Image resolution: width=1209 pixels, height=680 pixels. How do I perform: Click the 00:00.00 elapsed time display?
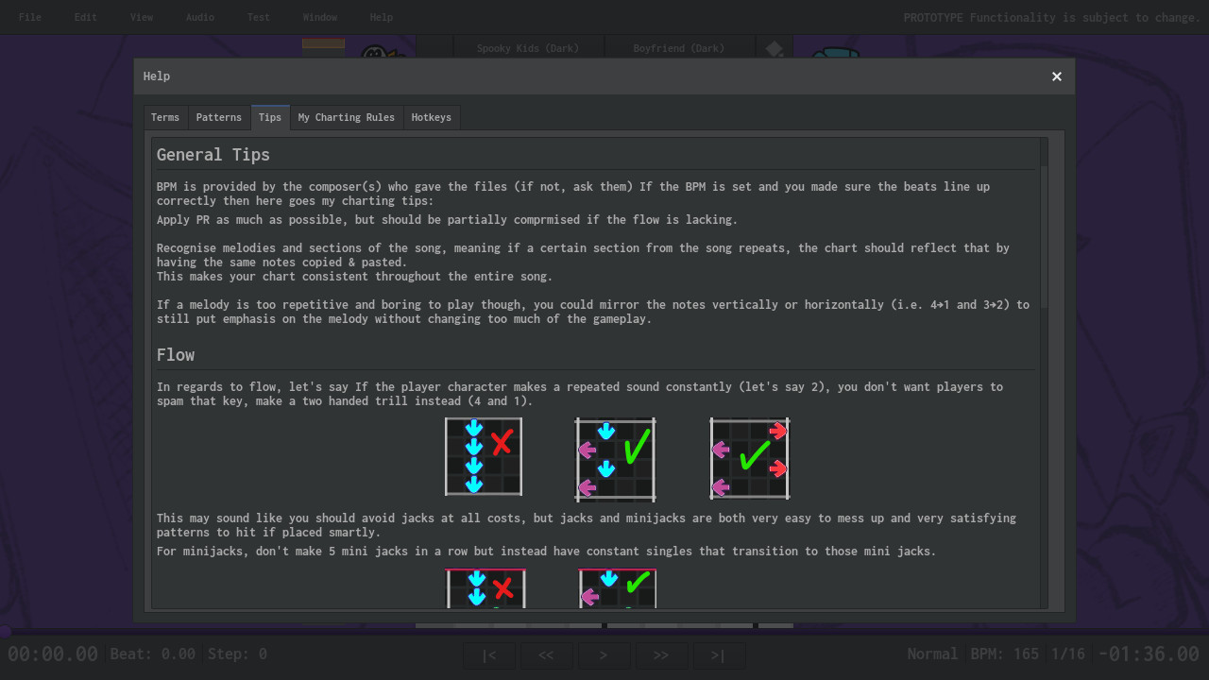pyautogui.click(x=53, y=654)
